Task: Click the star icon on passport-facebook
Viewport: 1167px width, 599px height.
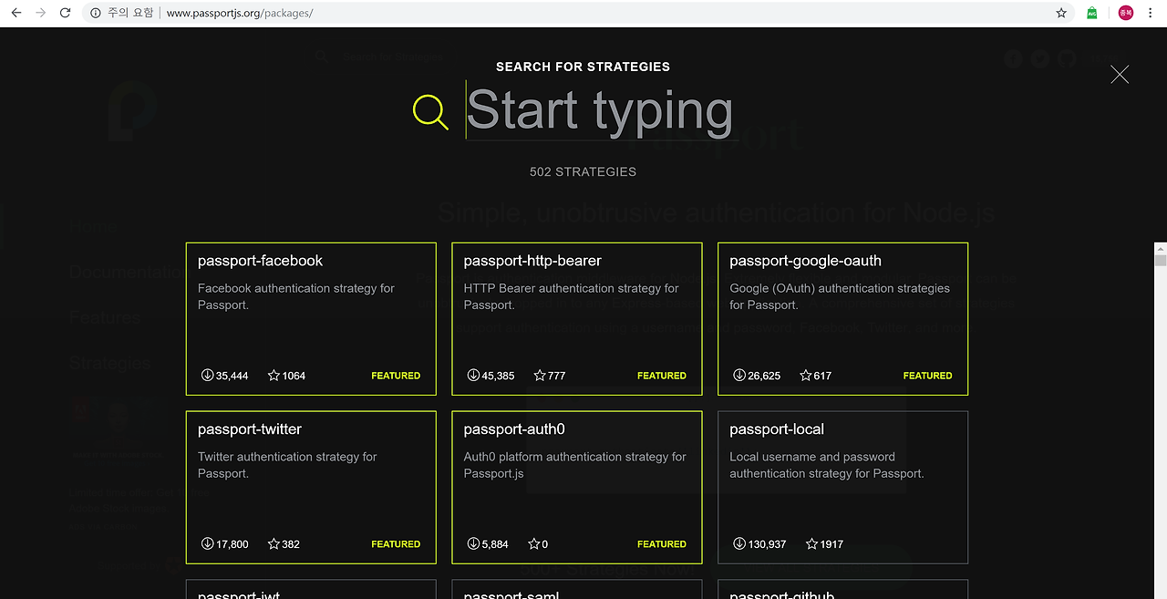Action: [x=274, y=375]
